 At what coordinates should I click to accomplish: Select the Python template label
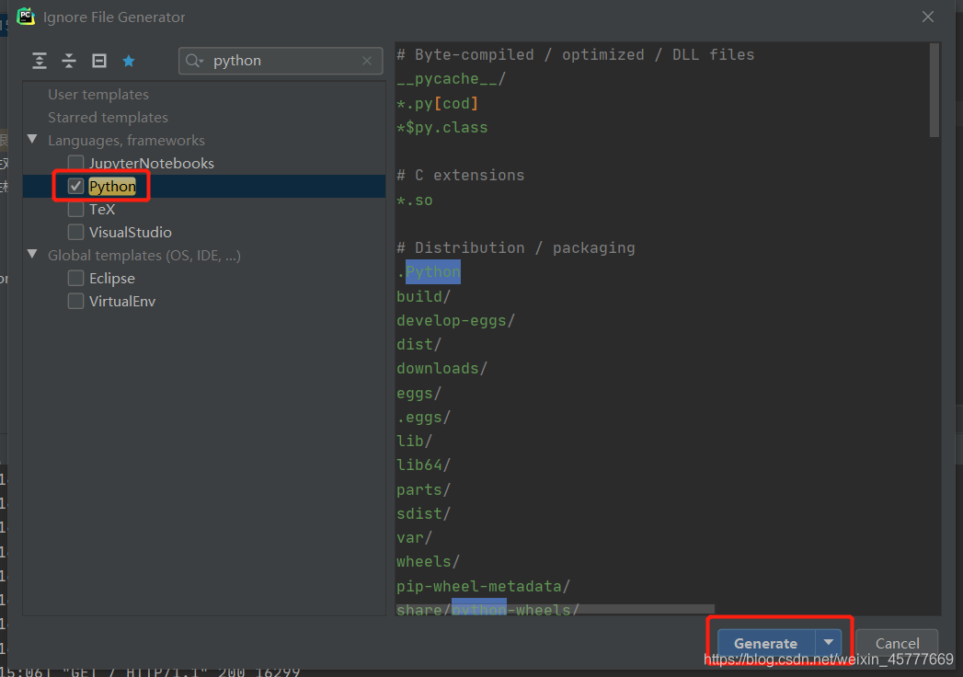tap(112, 186)
